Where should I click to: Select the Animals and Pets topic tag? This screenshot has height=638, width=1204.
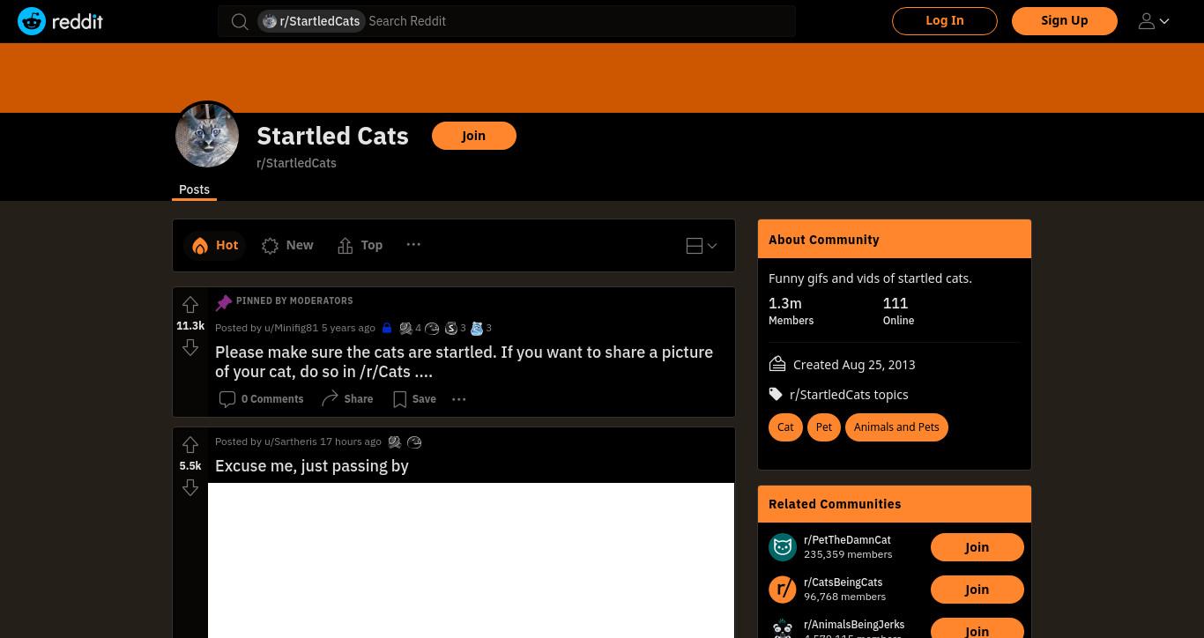(x=896, y=427)
